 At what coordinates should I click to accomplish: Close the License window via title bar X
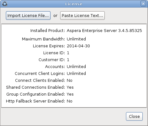click(143, 4)
